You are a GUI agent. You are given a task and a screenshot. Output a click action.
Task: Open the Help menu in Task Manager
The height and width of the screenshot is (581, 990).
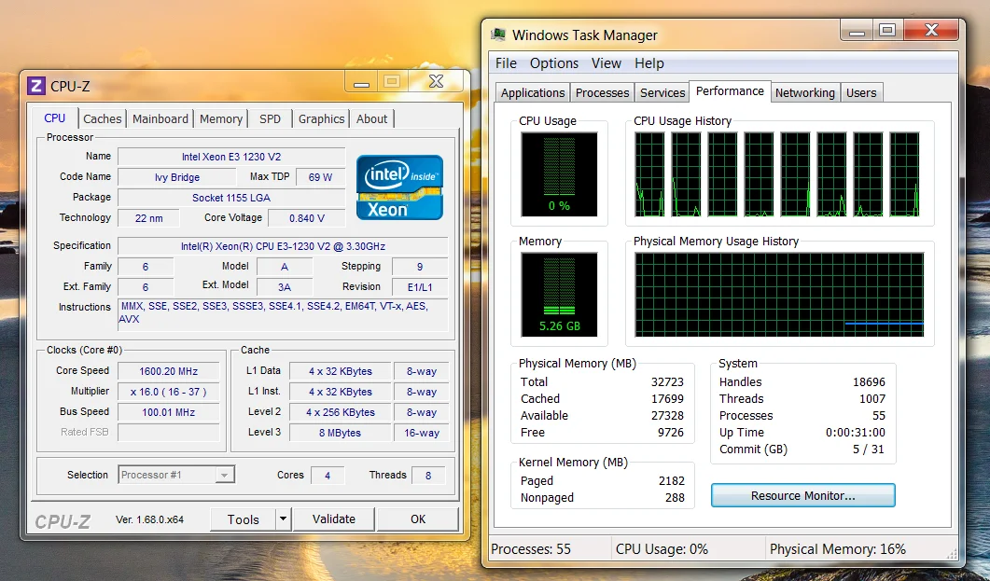click(649, 63)
